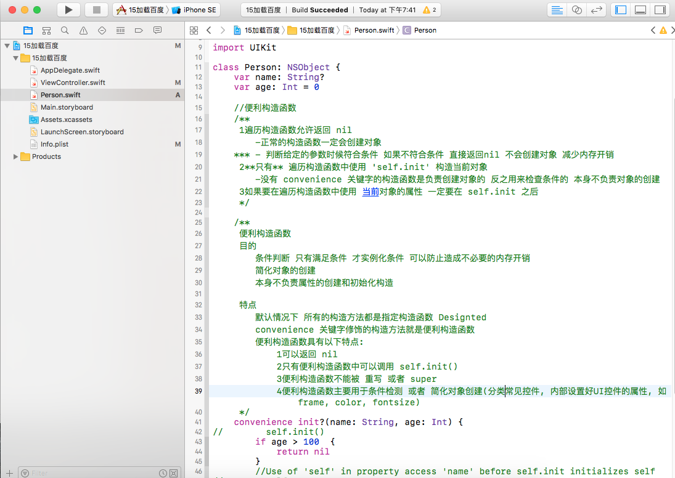Viewport: 675px width, 478px height.
Task: Click the 当前 link in the comment
Action: tap(370, 192)
